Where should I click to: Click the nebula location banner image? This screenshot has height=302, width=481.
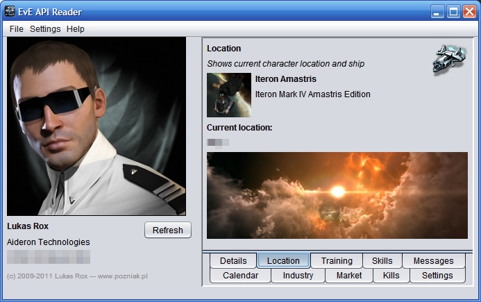point(337,195)
